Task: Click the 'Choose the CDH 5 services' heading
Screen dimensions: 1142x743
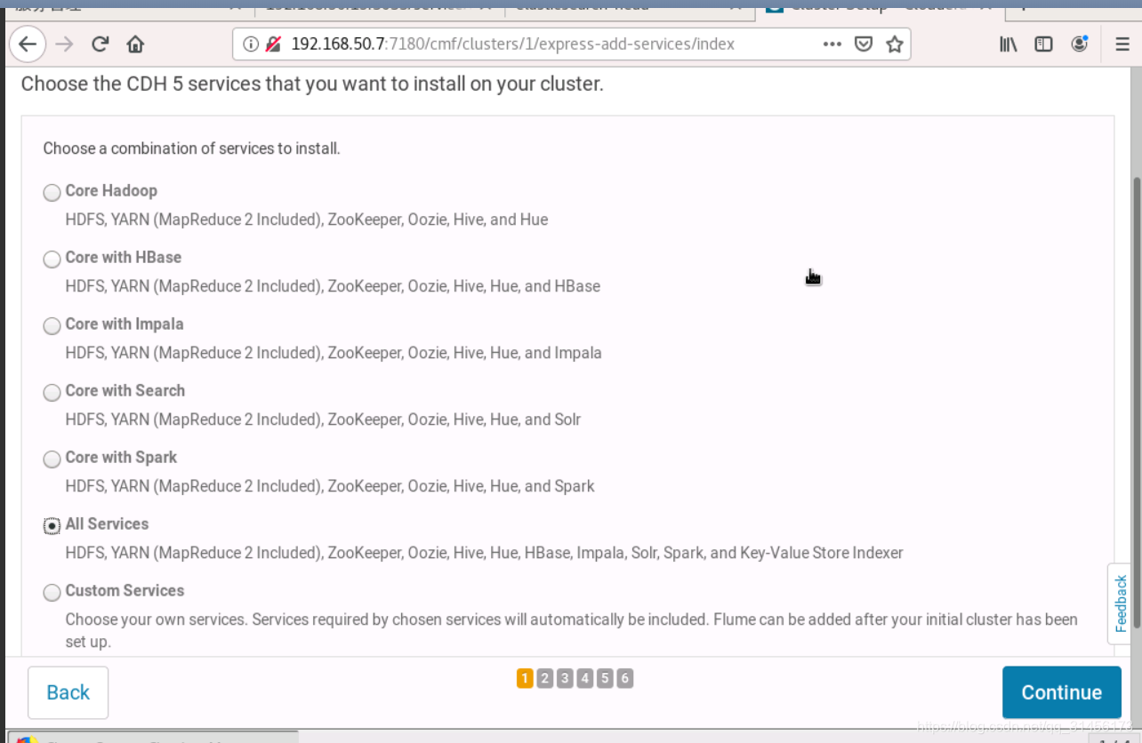Action: [x=312, y=84]
